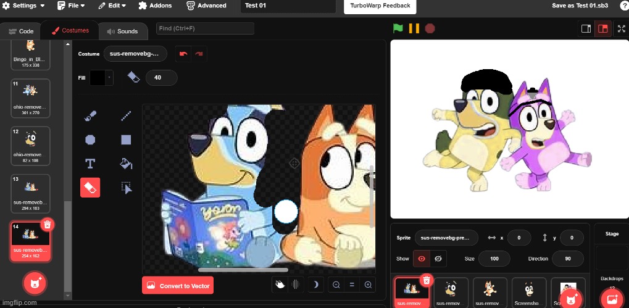
Task: Select the Rectangle tool
Action: 126,140
